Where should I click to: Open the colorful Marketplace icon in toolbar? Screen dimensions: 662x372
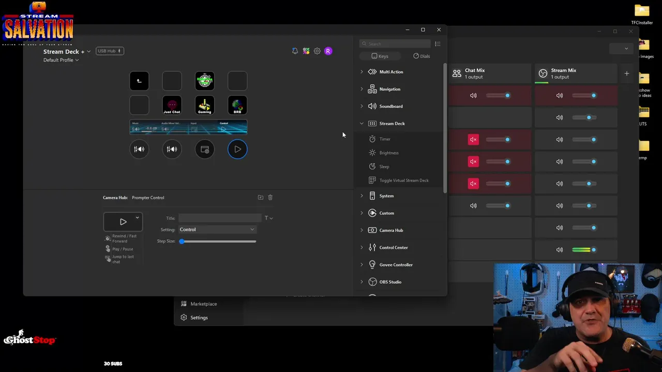pos(306,51)
